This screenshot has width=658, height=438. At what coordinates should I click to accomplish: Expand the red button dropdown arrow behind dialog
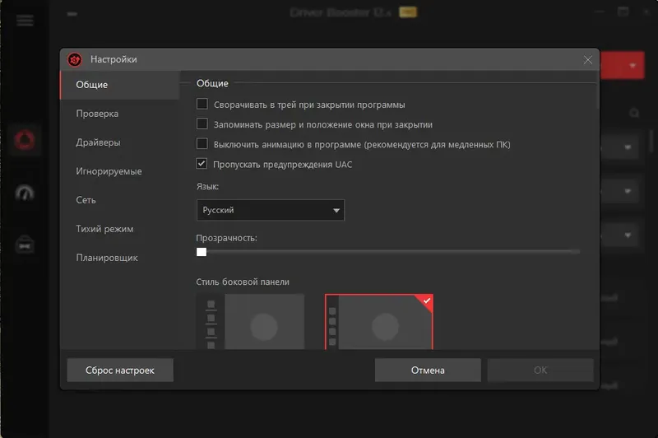point(633,66)
